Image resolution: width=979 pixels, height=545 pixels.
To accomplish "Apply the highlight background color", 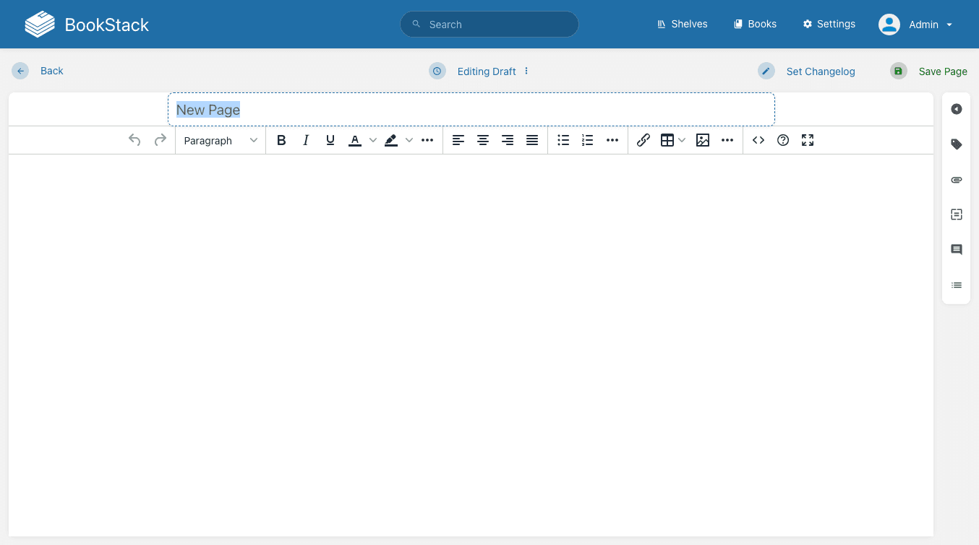I will [391, 140].
